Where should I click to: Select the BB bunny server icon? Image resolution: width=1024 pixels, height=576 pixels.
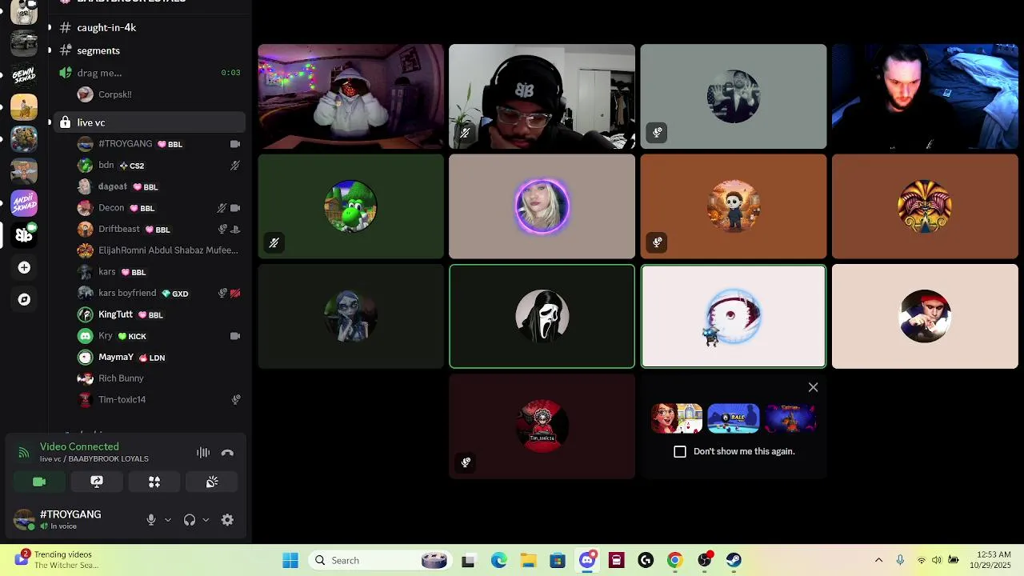click(x=24, y=235)
